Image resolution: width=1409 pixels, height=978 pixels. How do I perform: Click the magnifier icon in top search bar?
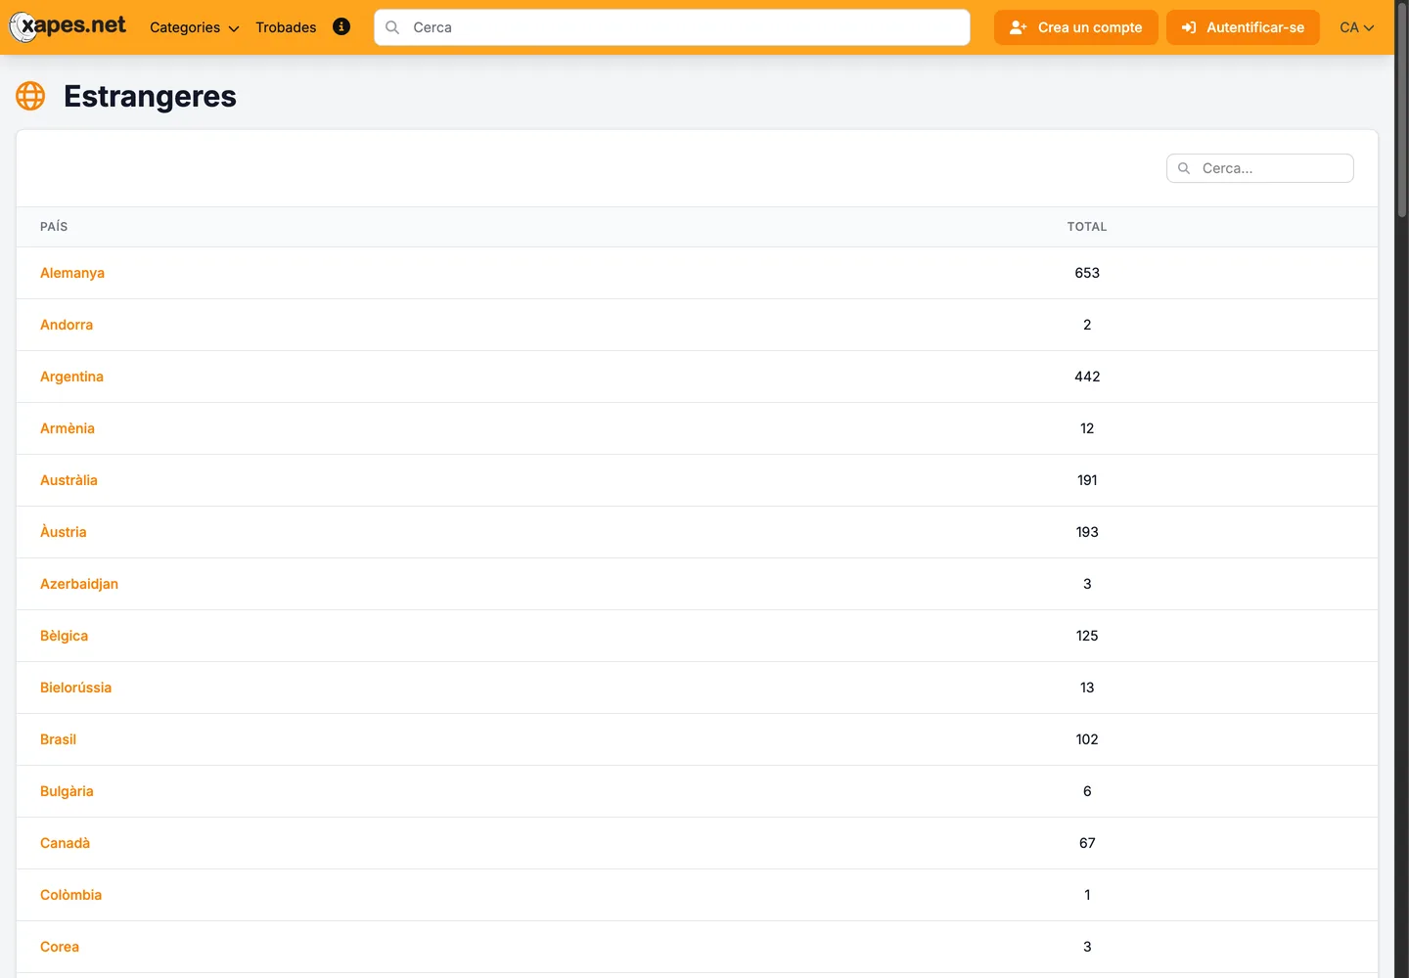click(x=392, y=27)
